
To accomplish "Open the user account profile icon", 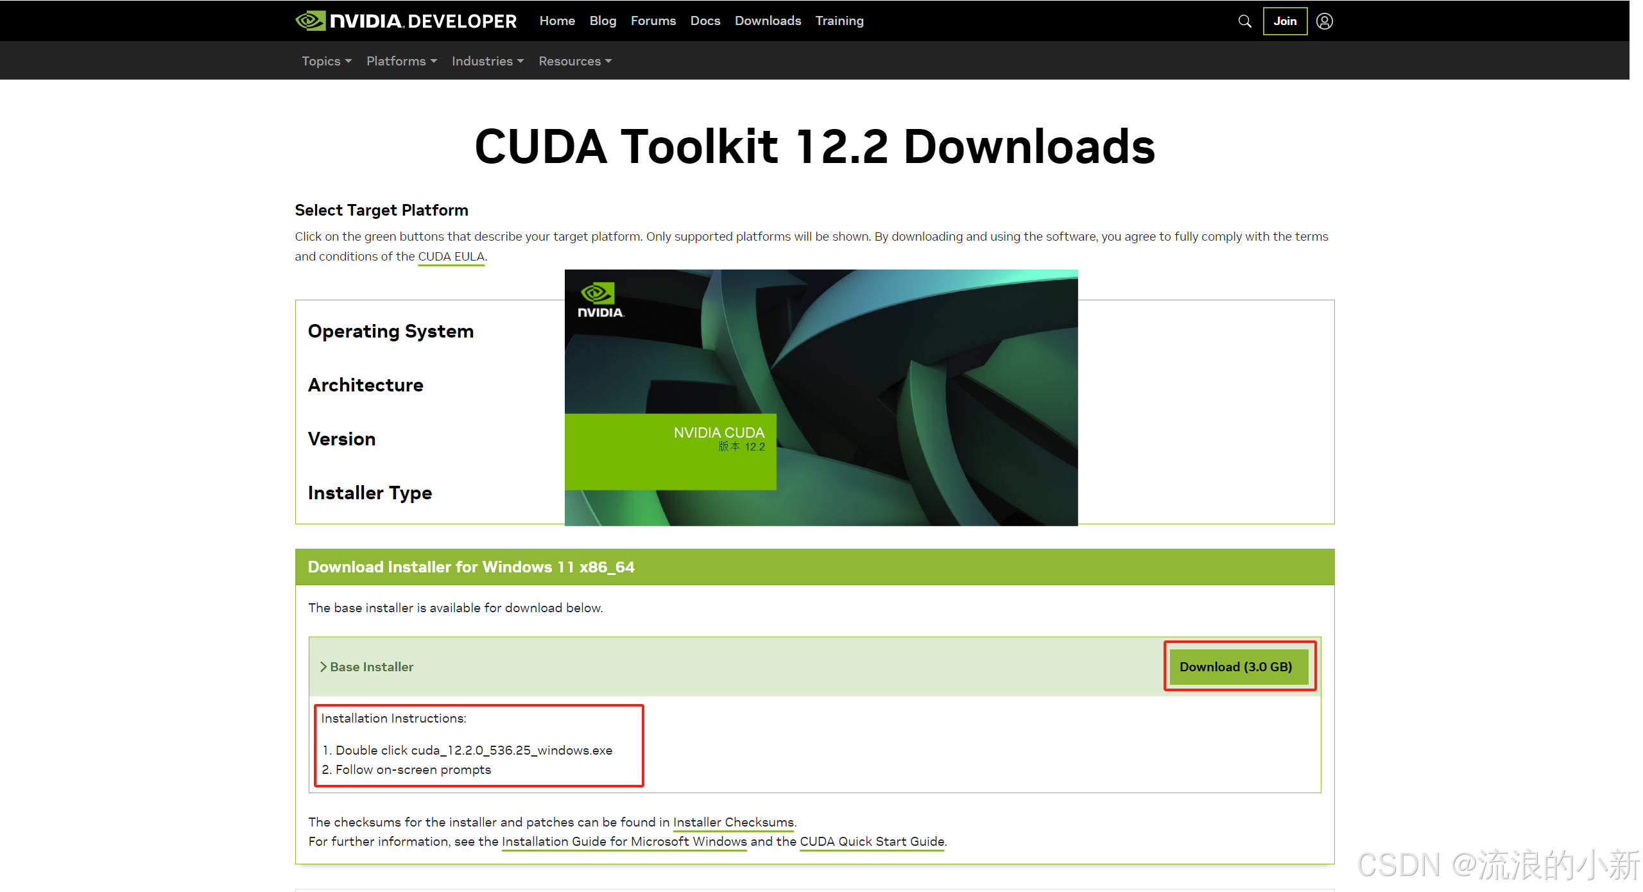I will point(1324,21).
